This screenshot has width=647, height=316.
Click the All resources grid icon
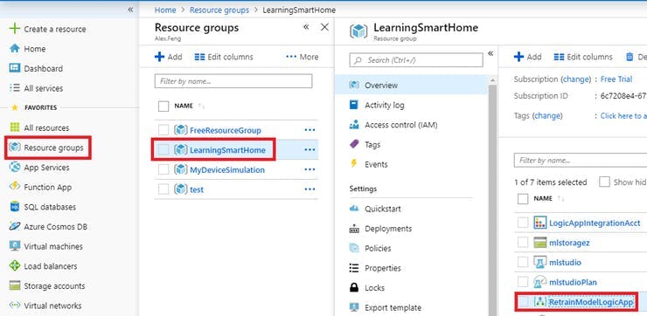[15, 127]
